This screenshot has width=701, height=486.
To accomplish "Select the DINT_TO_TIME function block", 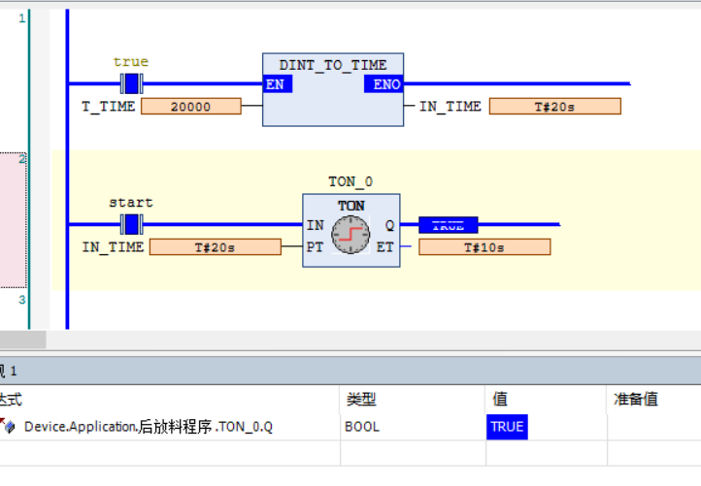I will coord(333,90).
